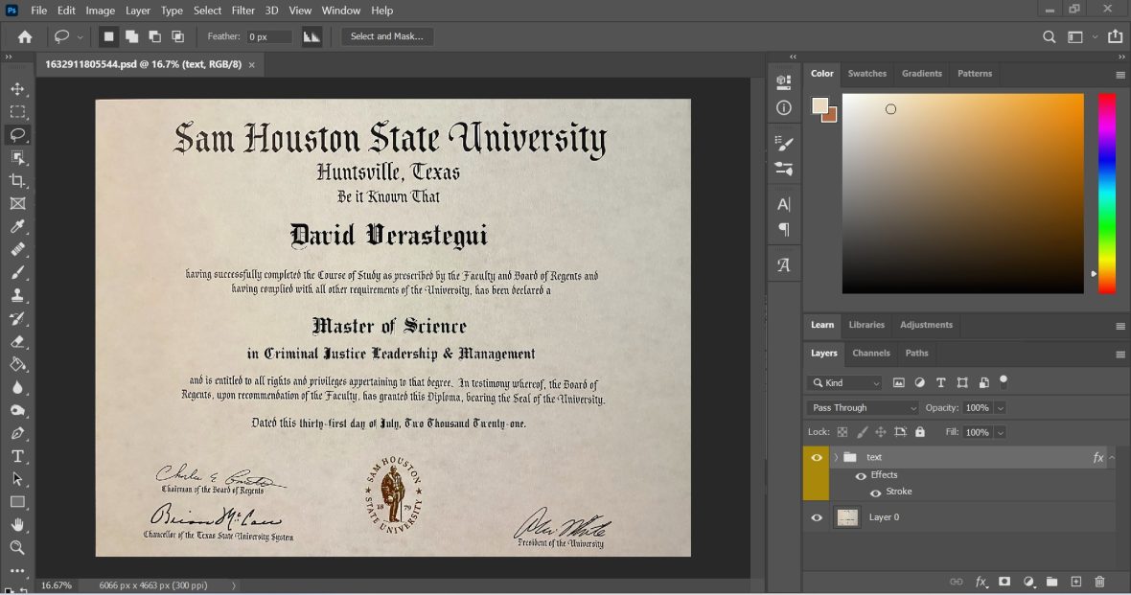
Task: Expand the text layer group
Action: 836,457
